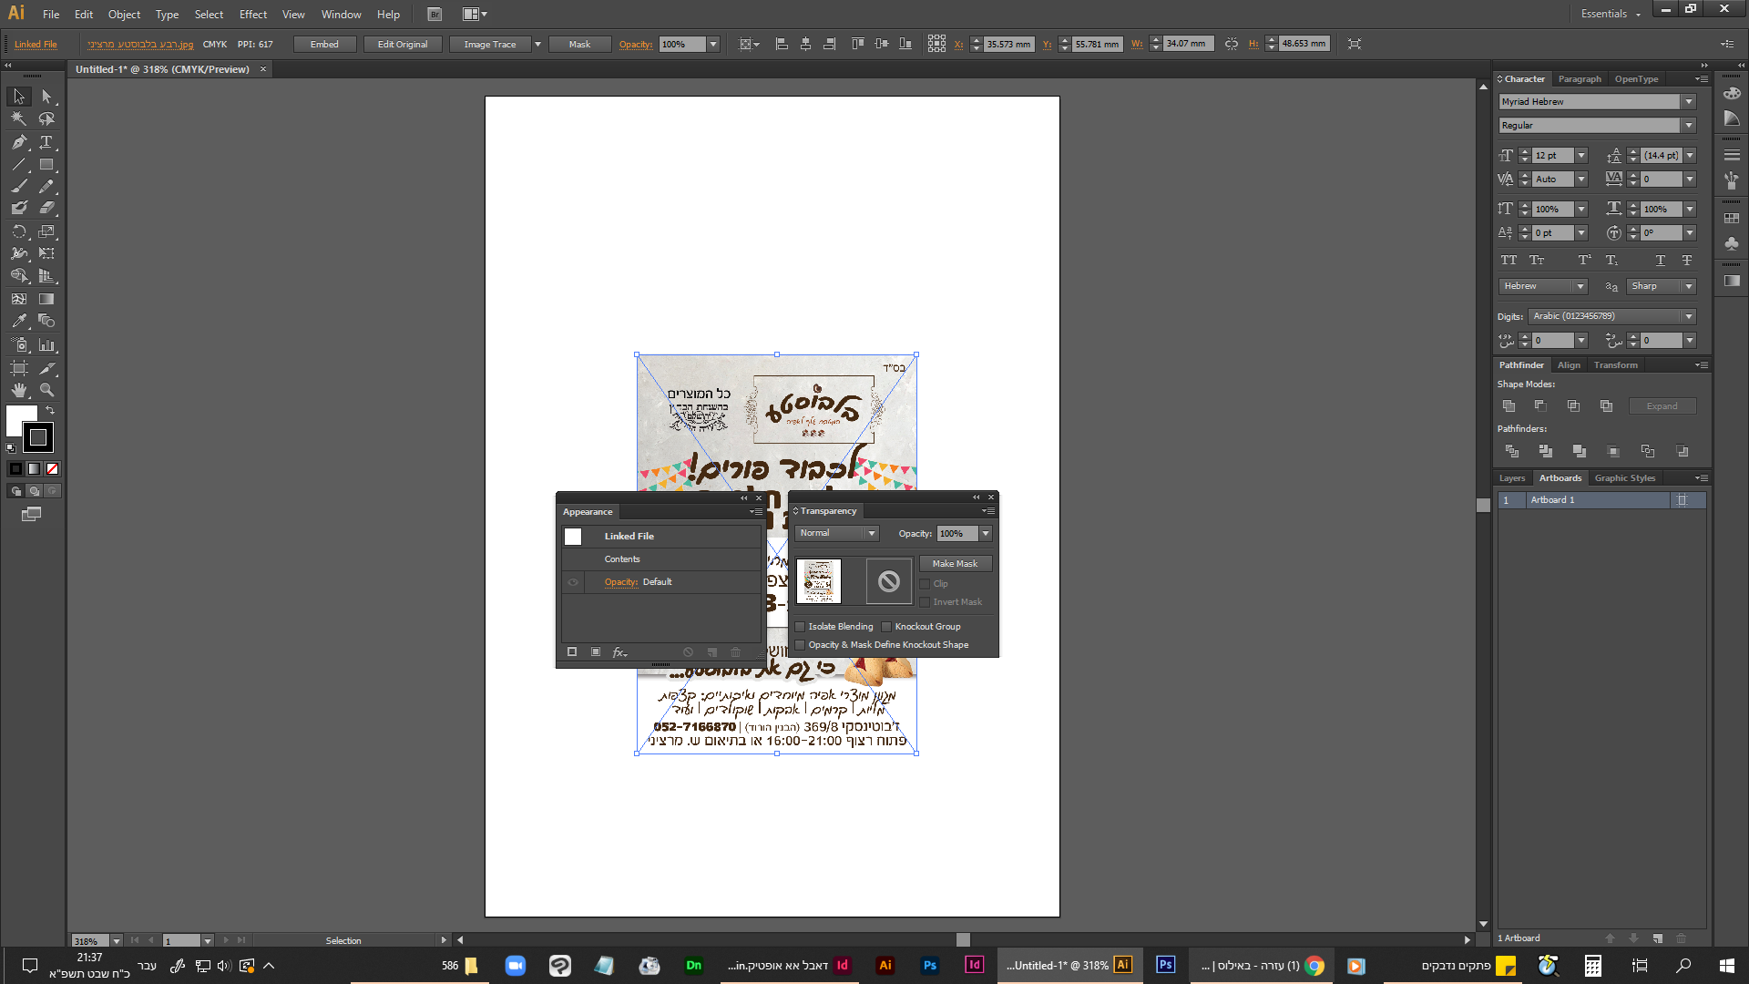Open the Myriad Hebrew font family dropdown
This screenshot has width=1749, height=984.
pyautogui.click(x=1689, y=102)
